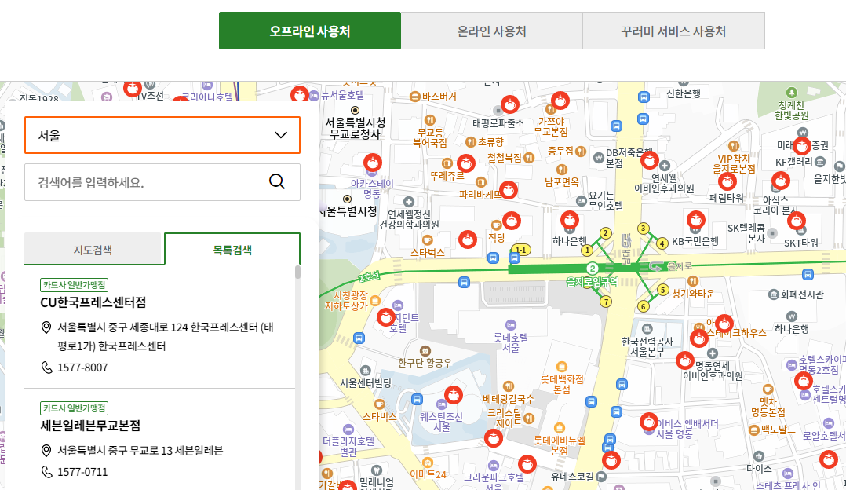Switch to the 온라인 사용처 tab
The width and height of the screenshot is (846, 490).
[491, 31]
